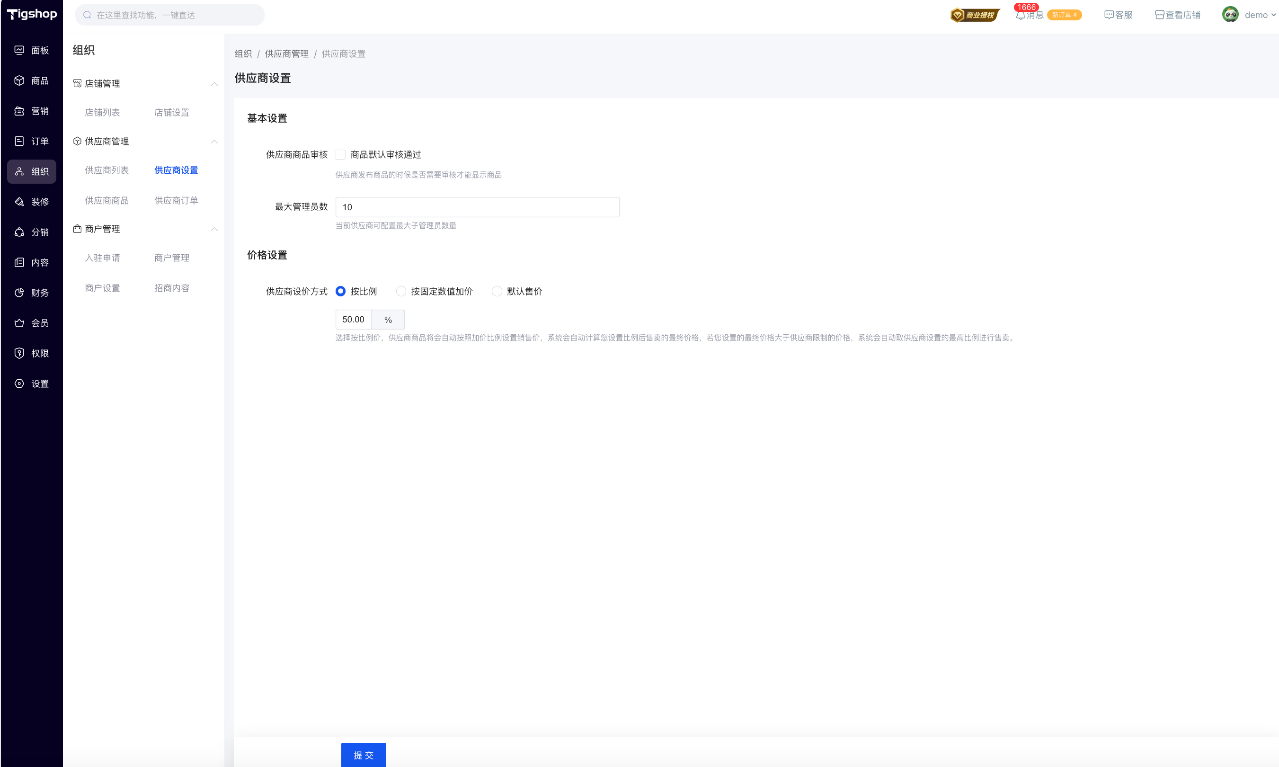Viewport: 1279px width, 767px height.
Task: Click the 最大管理员数 input field
Action: click(477, 207)
